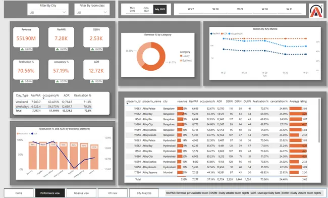Click the green arrow under Revenue card
Image resolution: width=328 pixels, height=198 pixels.
click(22, 49)
